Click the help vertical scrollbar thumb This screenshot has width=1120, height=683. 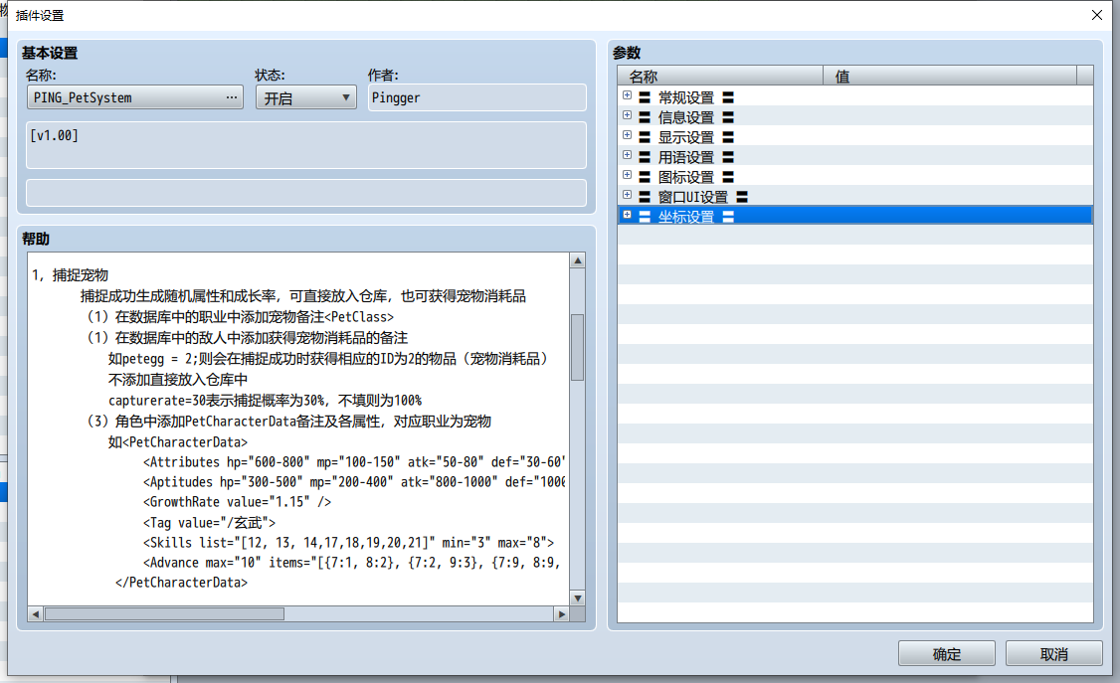(578, 348)
